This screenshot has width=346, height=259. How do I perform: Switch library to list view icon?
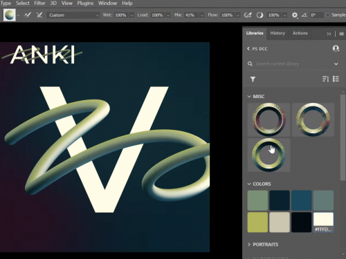click(x=336, y=79)
